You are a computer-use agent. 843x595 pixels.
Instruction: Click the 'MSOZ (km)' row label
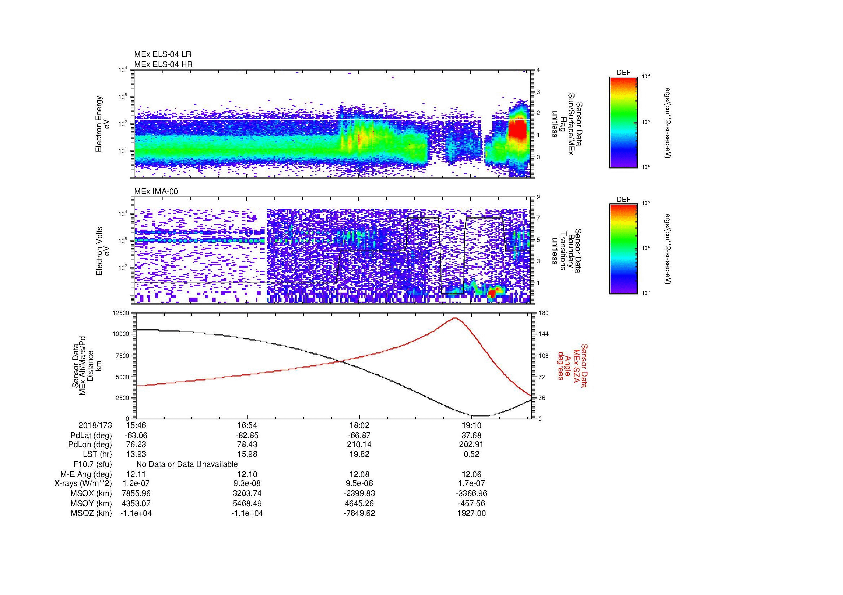click(91, 513)
